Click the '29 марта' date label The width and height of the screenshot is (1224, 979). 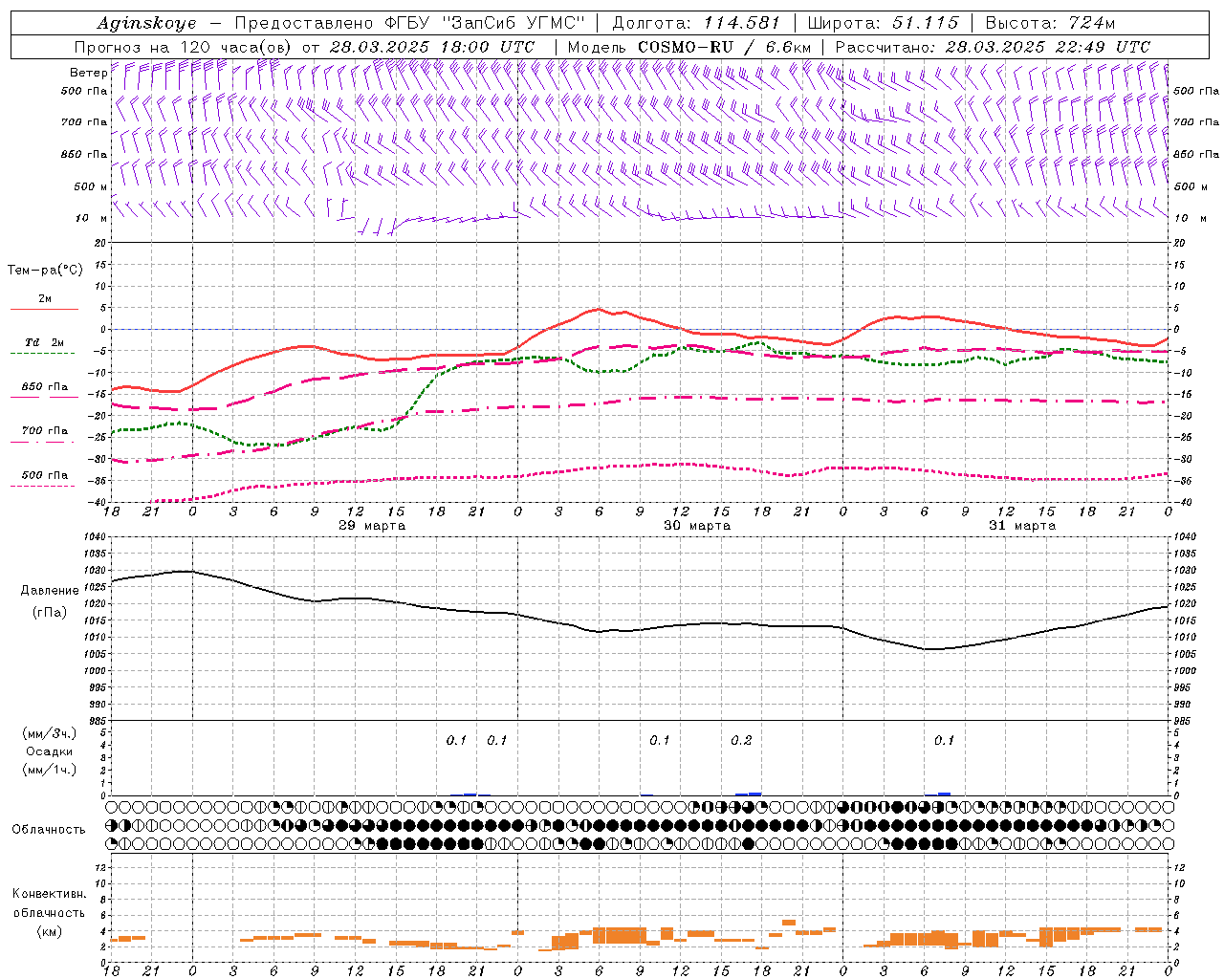372,526
